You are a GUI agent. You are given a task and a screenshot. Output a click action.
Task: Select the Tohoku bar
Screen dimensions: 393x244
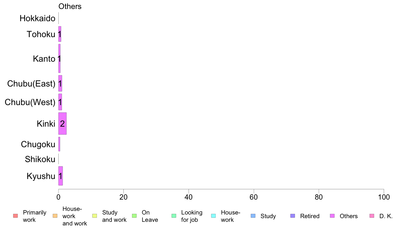point(60,34)
